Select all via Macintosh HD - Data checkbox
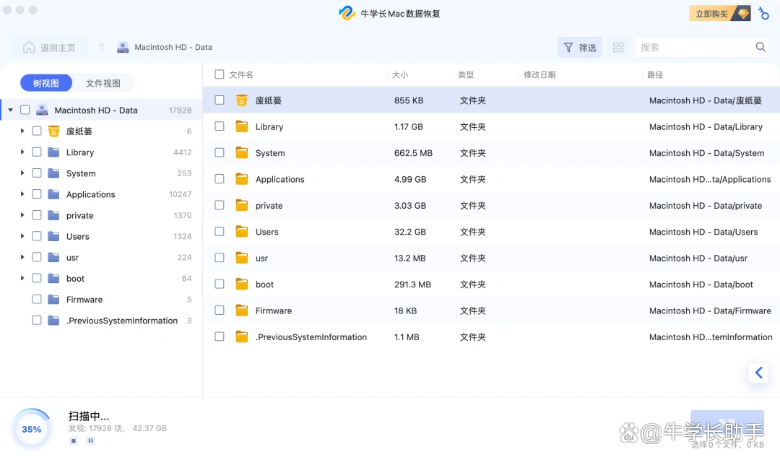This screenshot has height=460, width=780. pyautogui.click(x=25, y=110)
